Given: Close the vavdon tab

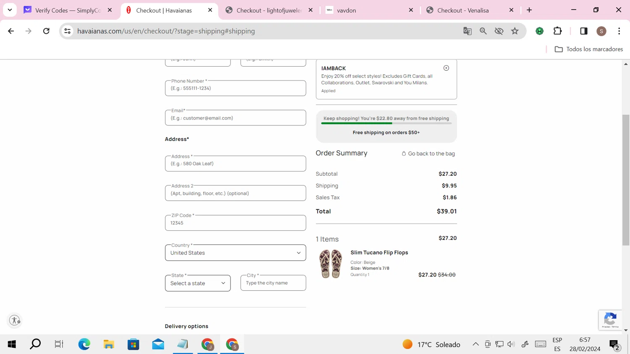Looking at the screenshot, I should click(x=411, y=10).
